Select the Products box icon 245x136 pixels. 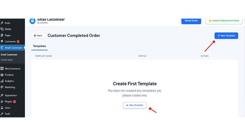(2, 75)
